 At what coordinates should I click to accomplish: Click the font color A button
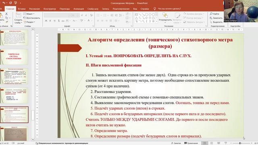click(x=89, y=21)
